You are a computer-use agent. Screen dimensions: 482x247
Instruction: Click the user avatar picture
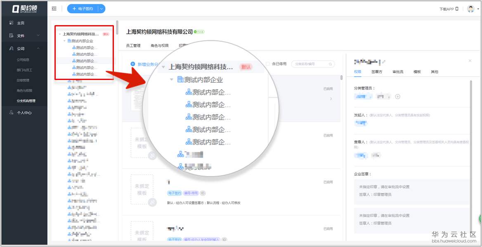pyautogui.click(x=470, y=9)
